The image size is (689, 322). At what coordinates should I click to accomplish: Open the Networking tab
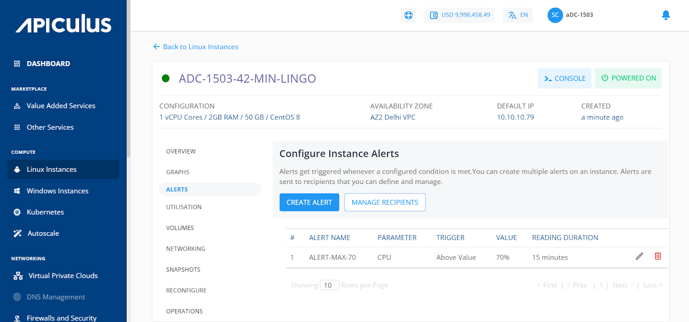coord(186,248)
